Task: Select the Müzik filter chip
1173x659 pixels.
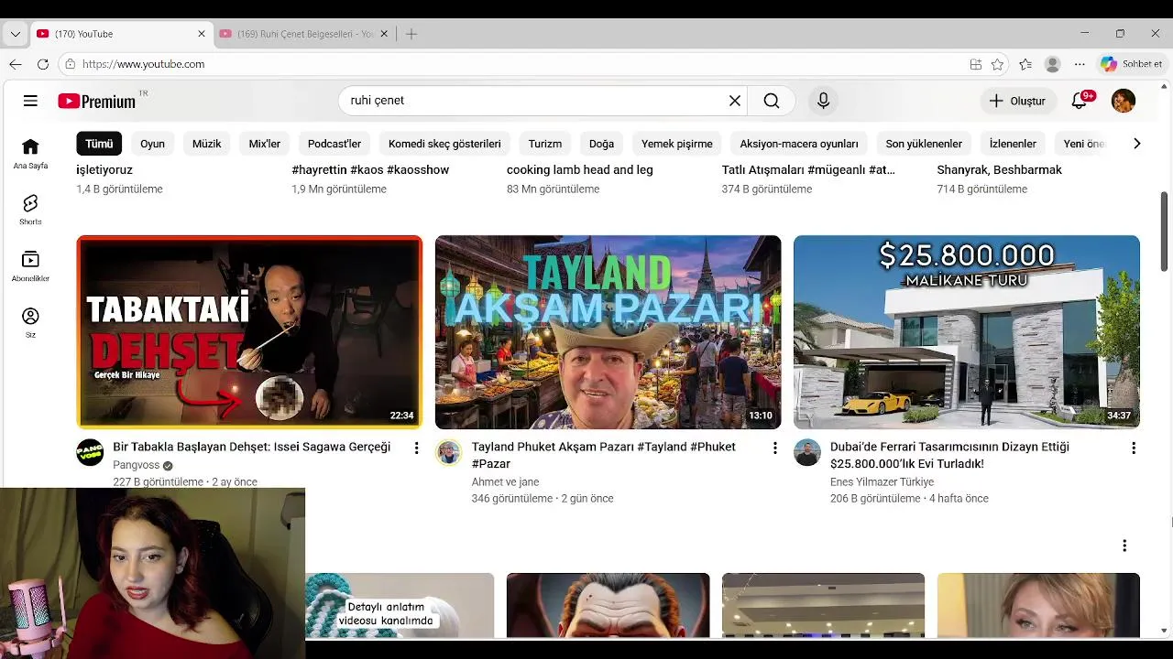Action: 206,144
